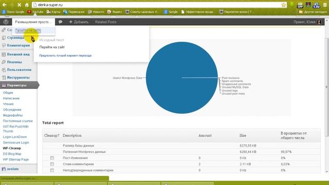
Task: Open Пользователи in the sidebar
Action: coord(19,70)
